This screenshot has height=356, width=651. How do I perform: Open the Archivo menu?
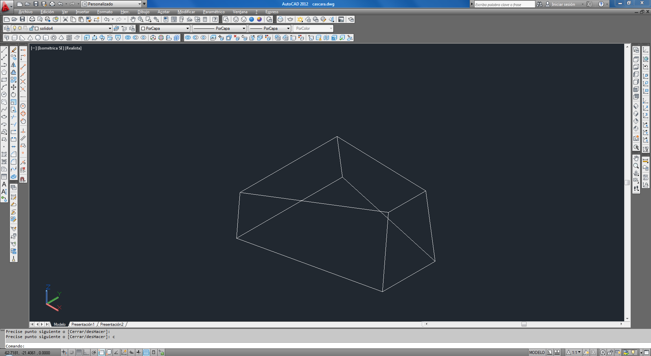click(x=25, y=12)
